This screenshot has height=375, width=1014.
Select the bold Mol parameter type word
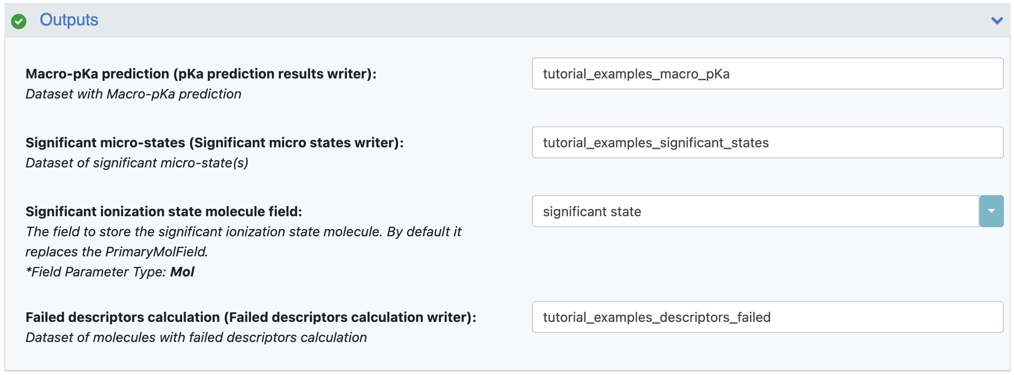pos(182,272)
